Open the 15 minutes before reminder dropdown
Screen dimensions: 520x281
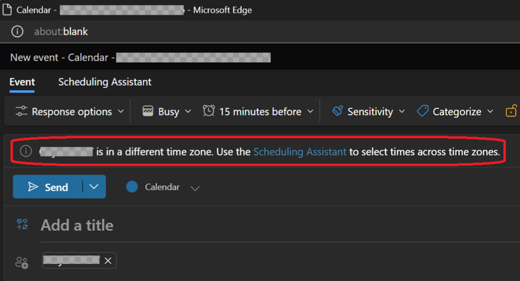point(310,112)
